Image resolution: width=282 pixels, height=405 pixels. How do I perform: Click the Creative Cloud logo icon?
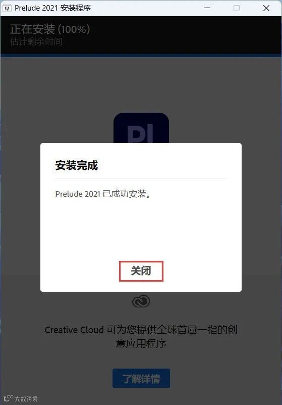[141, 301]
